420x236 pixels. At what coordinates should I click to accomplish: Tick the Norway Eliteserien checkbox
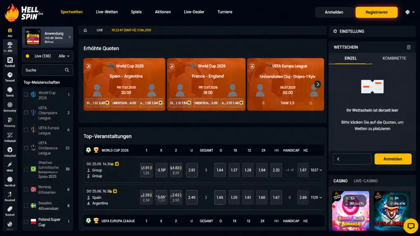(26, 189)
